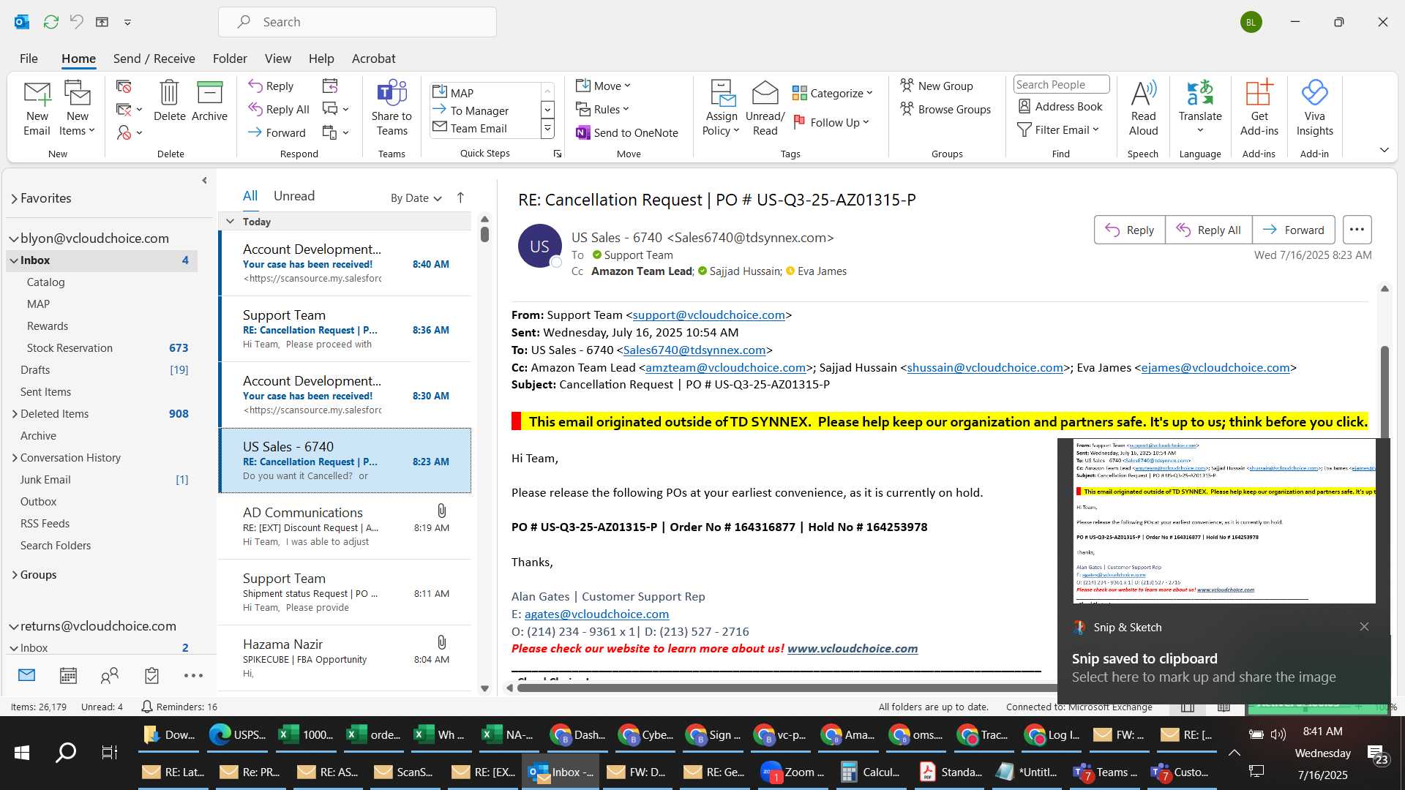Switch to Calendar view icon
This screenshot has height=790, width=1405.
pyautogui.click(x=68, y=675)
